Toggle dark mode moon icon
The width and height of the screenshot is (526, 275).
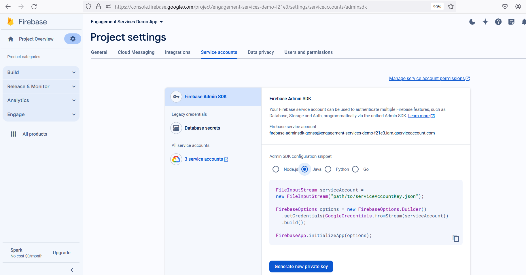point(472,22)
